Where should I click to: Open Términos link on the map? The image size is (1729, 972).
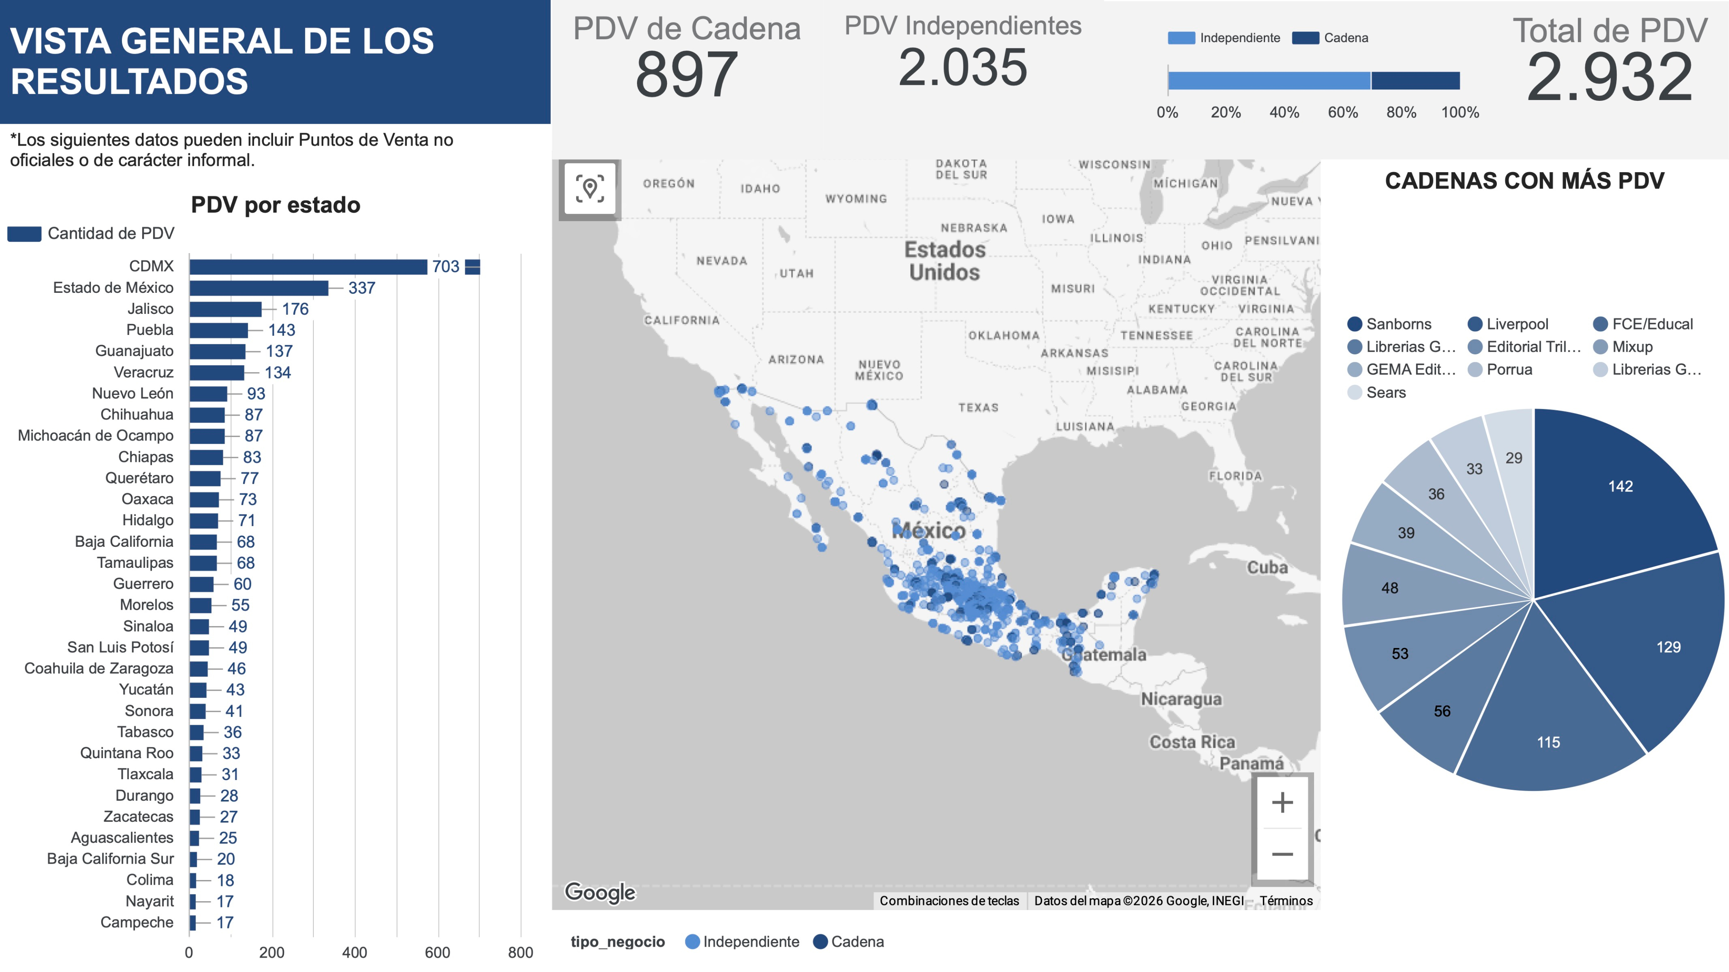[1286, 900]
